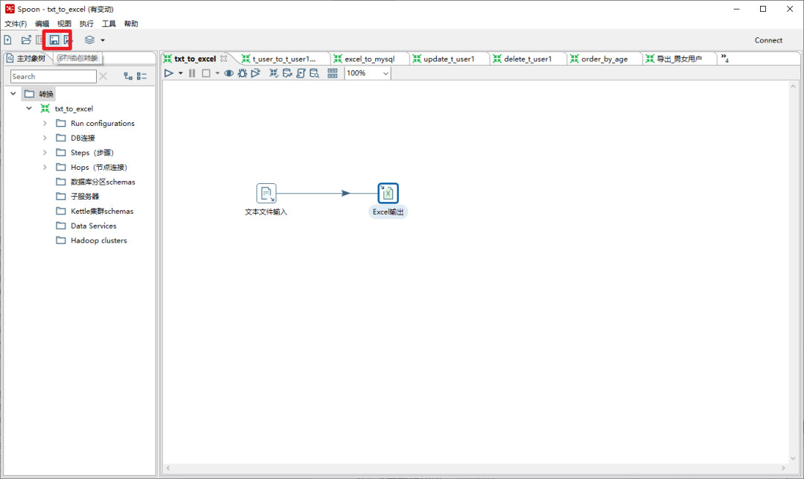Preview the transformation with eye icon
The width and height of the screenshot is (804, 479).
pyautogui.click(x=229, y=73)
